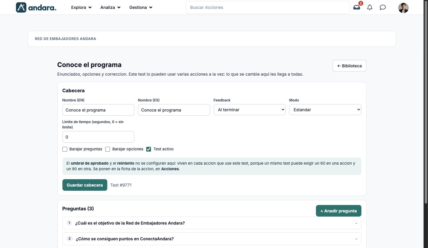Image resolution: width=428 pixels, height=248 pixels.
Task: Click the Guardar cabecera button
Action: click(85, 185)
